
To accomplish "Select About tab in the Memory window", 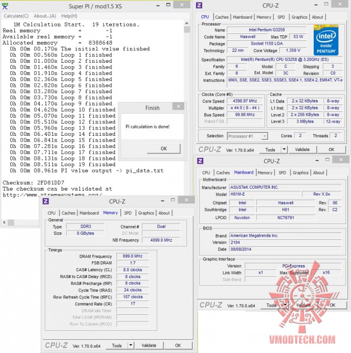I will 164,213.
